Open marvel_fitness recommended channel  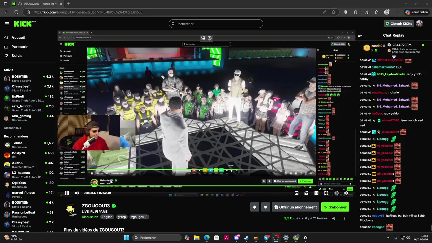tap(29, 194)
